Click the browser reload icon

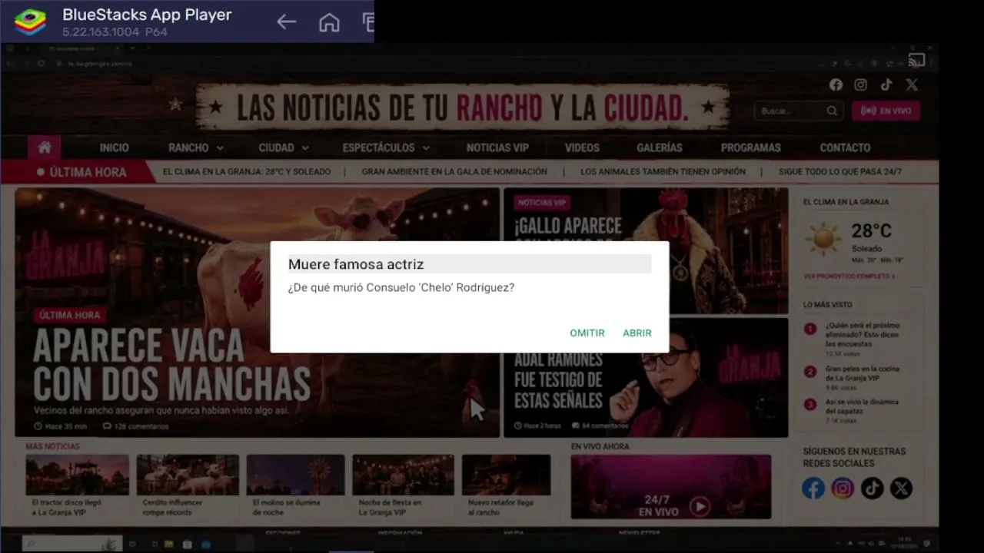pos(42,64)
